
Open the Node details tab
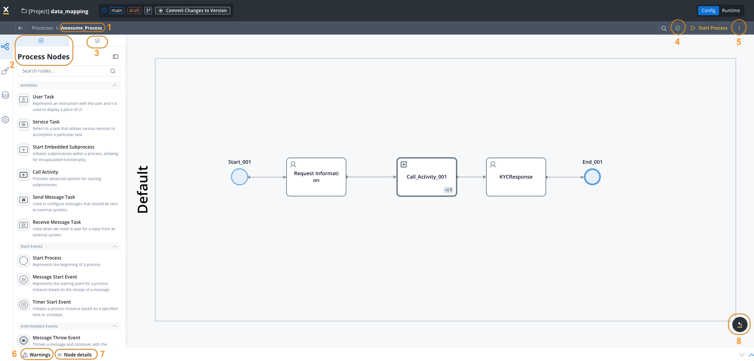(76, 355)
